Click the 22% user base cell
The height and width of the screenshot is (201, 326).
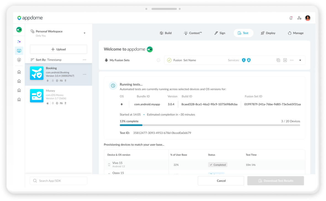click(x=176, y=165)
